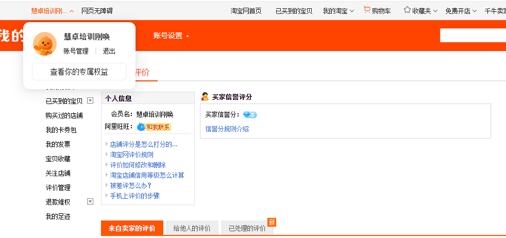Open 我的足迹 in sidebar

point(58,216)
